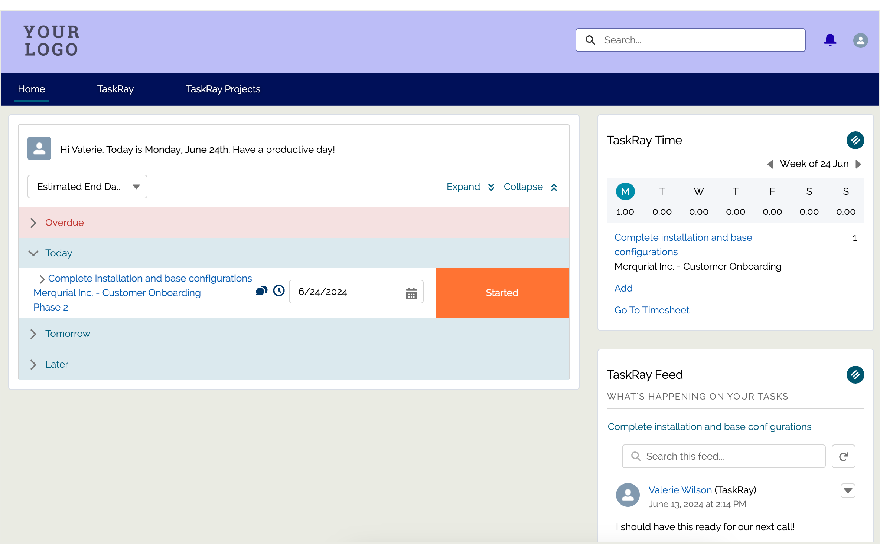880x555 pixels.
Task: Select Tuesday in the time week
Action: 662,191
